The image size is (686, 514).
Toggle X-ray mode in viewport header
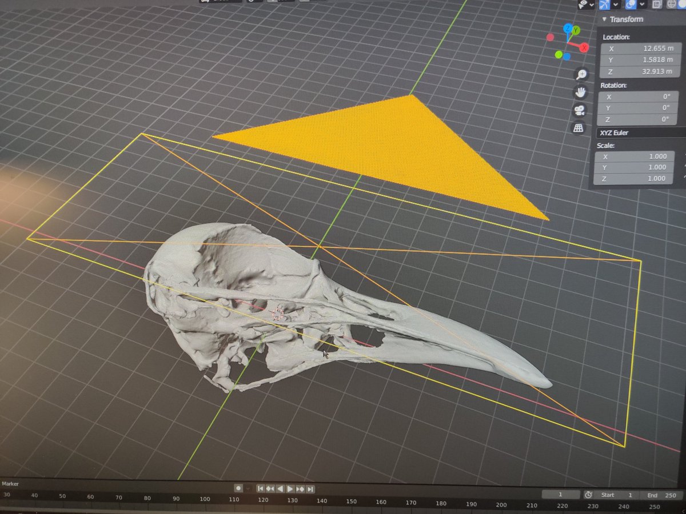coord(657,5)
